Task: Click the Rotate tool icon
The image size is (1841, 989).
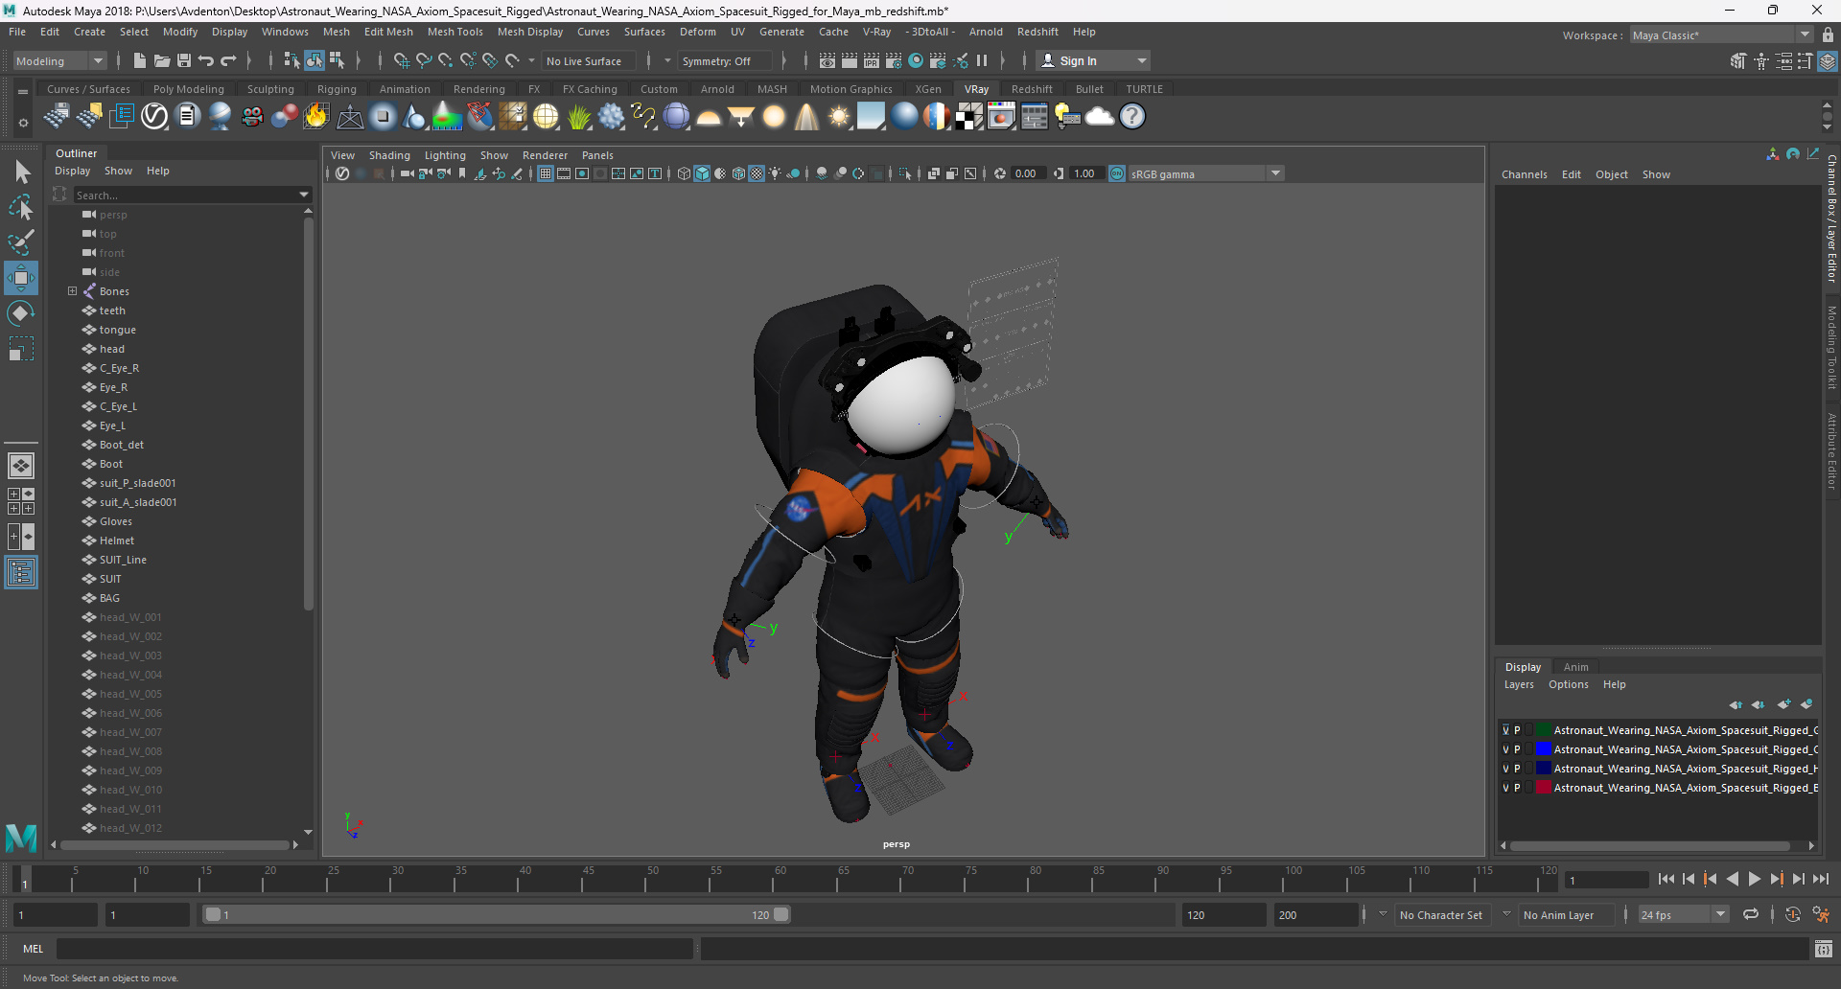Action: tap(21, 313)
